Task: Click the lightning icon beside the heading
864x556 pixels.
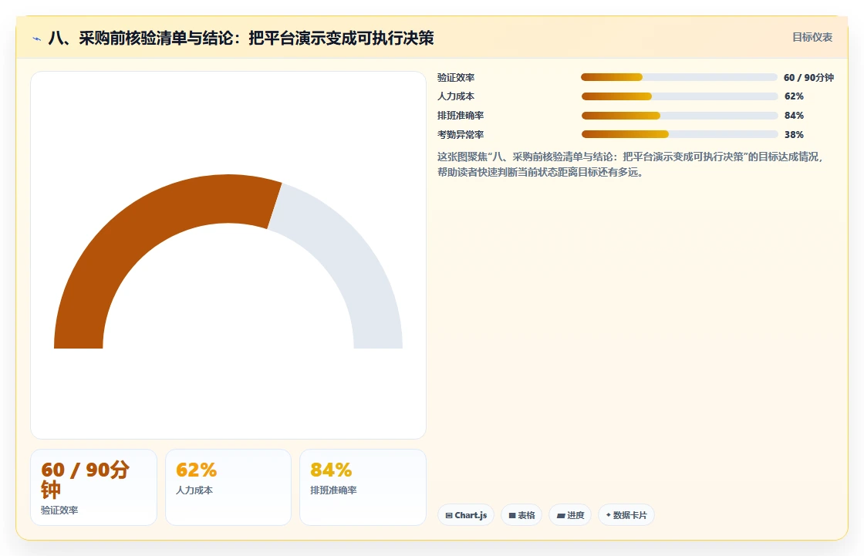Action: coord(37,39)
